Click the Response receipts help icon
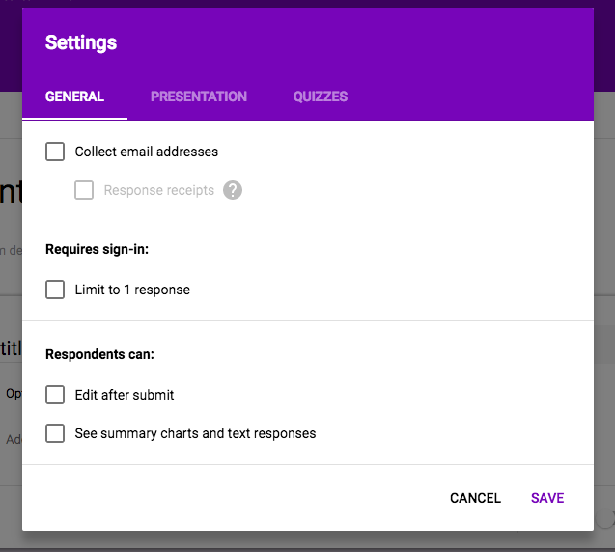Image resolution: width=615 pixels, height=552 pixels. (233, 190)
